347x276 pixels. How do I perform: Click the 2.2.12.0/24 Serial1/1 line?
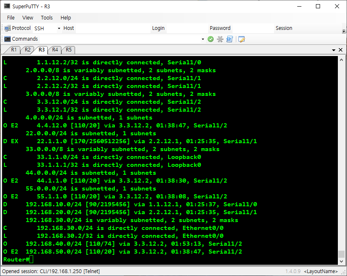[102, 78]
